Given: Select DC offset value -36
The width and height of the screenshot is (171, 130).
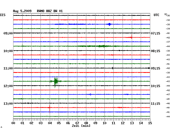Looking at the screenshot, I should [x=168, y=16].
